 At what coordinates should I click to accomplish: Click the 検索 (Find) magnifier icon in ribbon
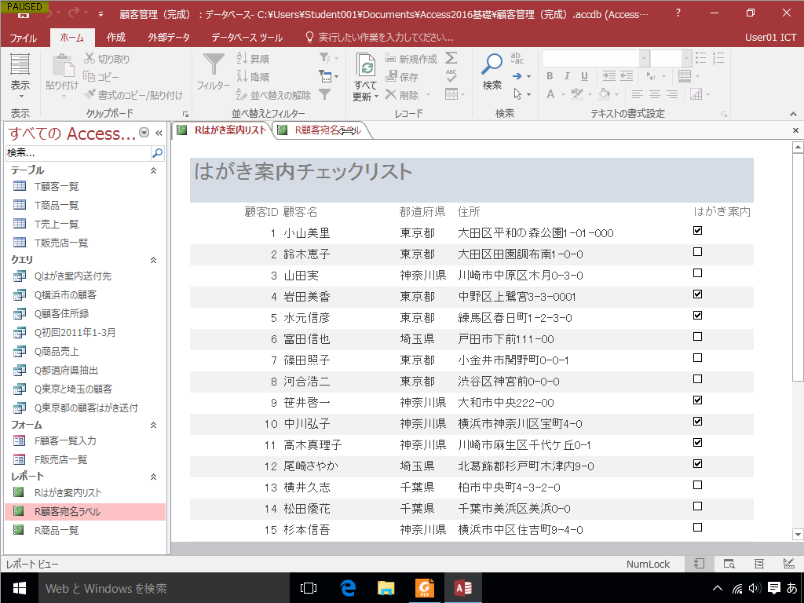pos(492,65)
